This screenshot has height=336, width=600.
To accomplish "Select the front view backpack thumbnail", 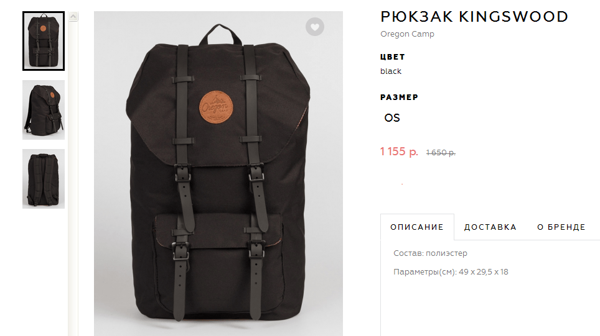I will point(44,41).
